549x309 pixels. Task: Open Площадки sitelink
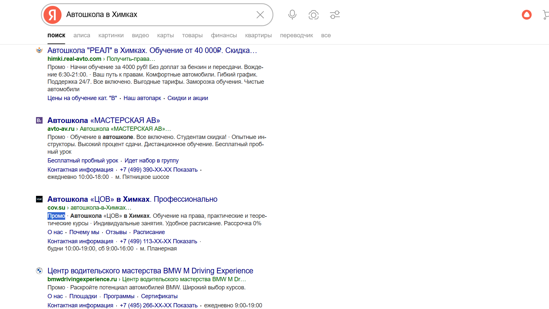(x=83, y=296)
